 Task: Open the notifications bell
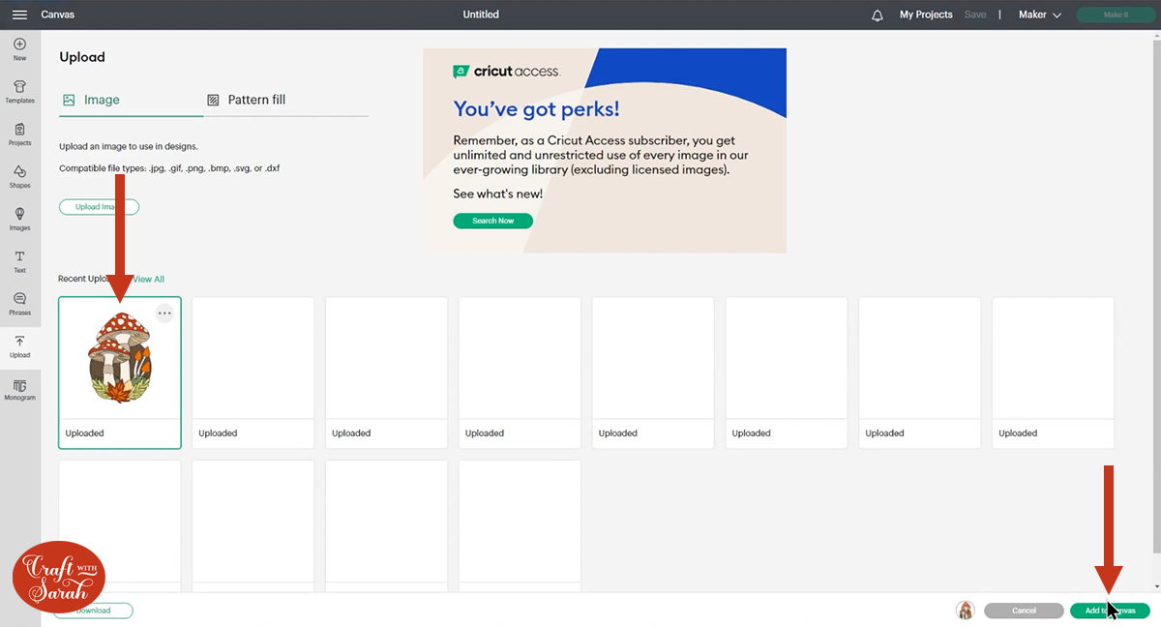877,15
